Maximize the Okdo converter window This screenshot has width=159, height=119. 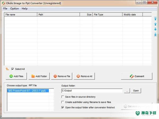[x=144, y=2]
